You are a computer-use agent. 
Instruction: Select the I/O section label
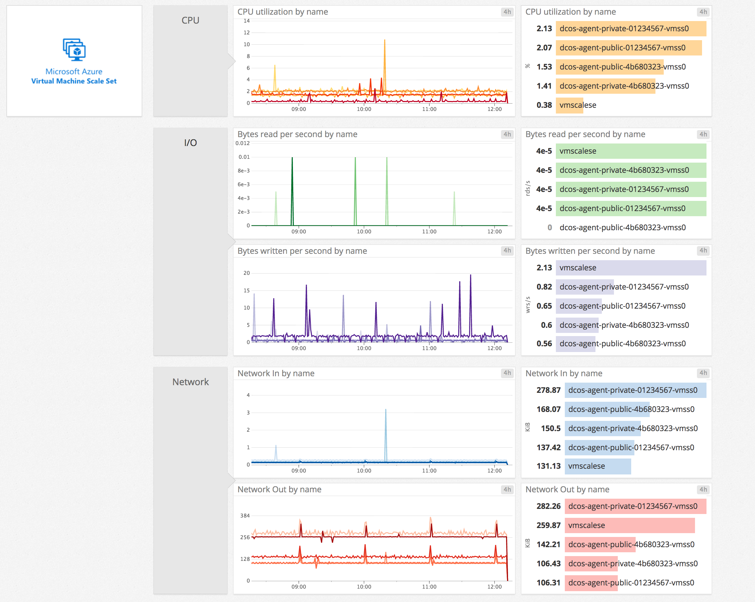(x=190, y=143)
